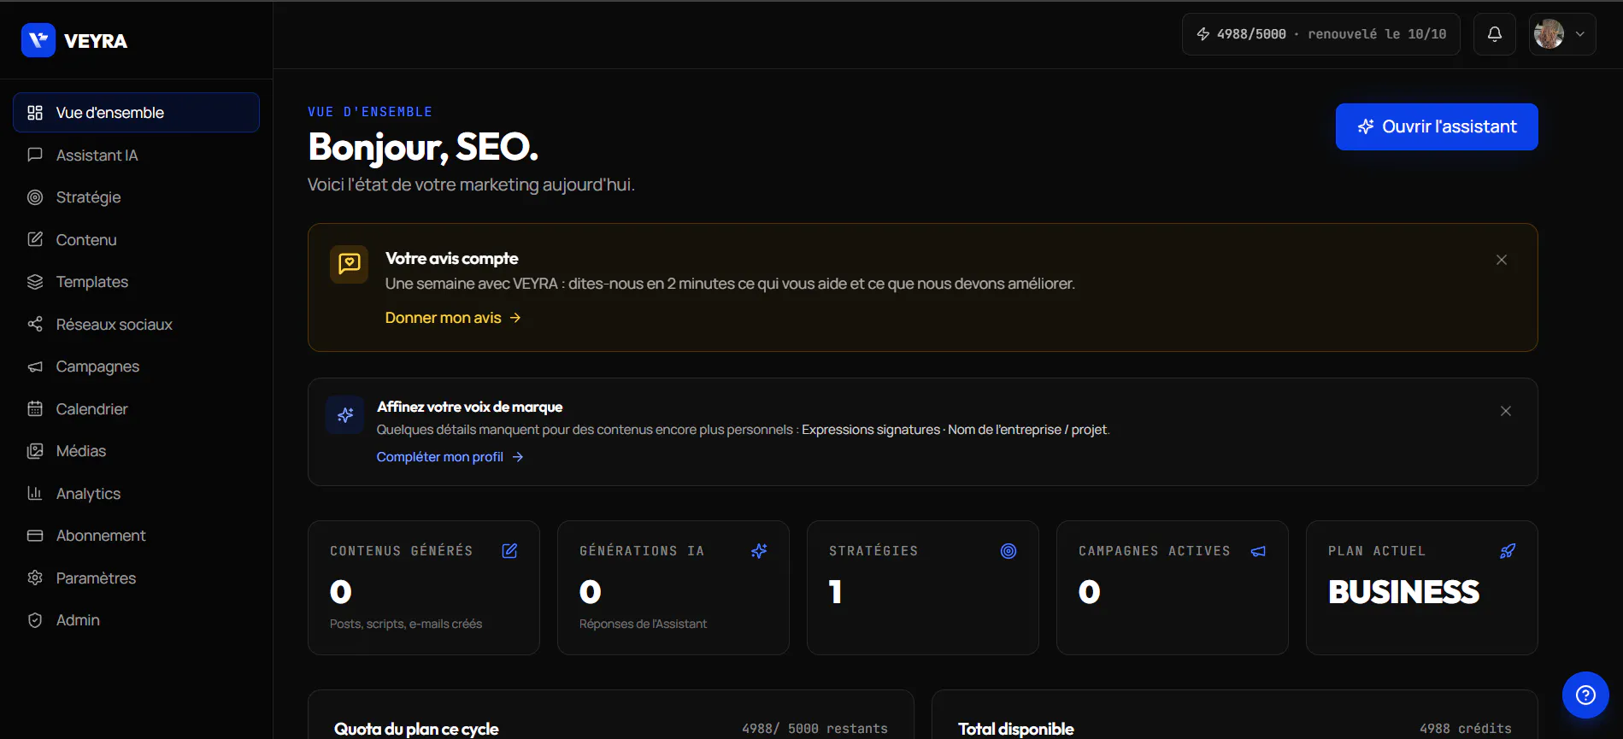This screenshot has height=739, width=1623.
Task: Click the sparkle icon beside brand voice notice
Action: pos(345,415)
